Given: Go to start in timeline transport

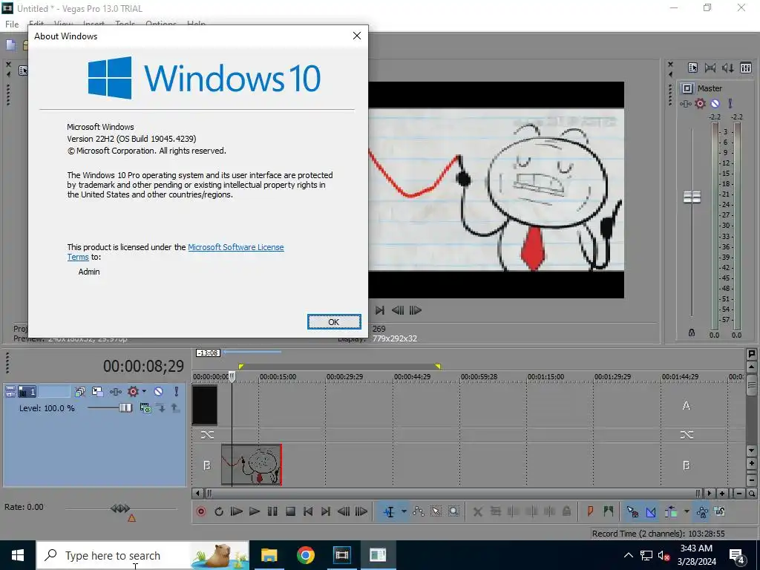Looking at the screenshot, I should (308, 511).
